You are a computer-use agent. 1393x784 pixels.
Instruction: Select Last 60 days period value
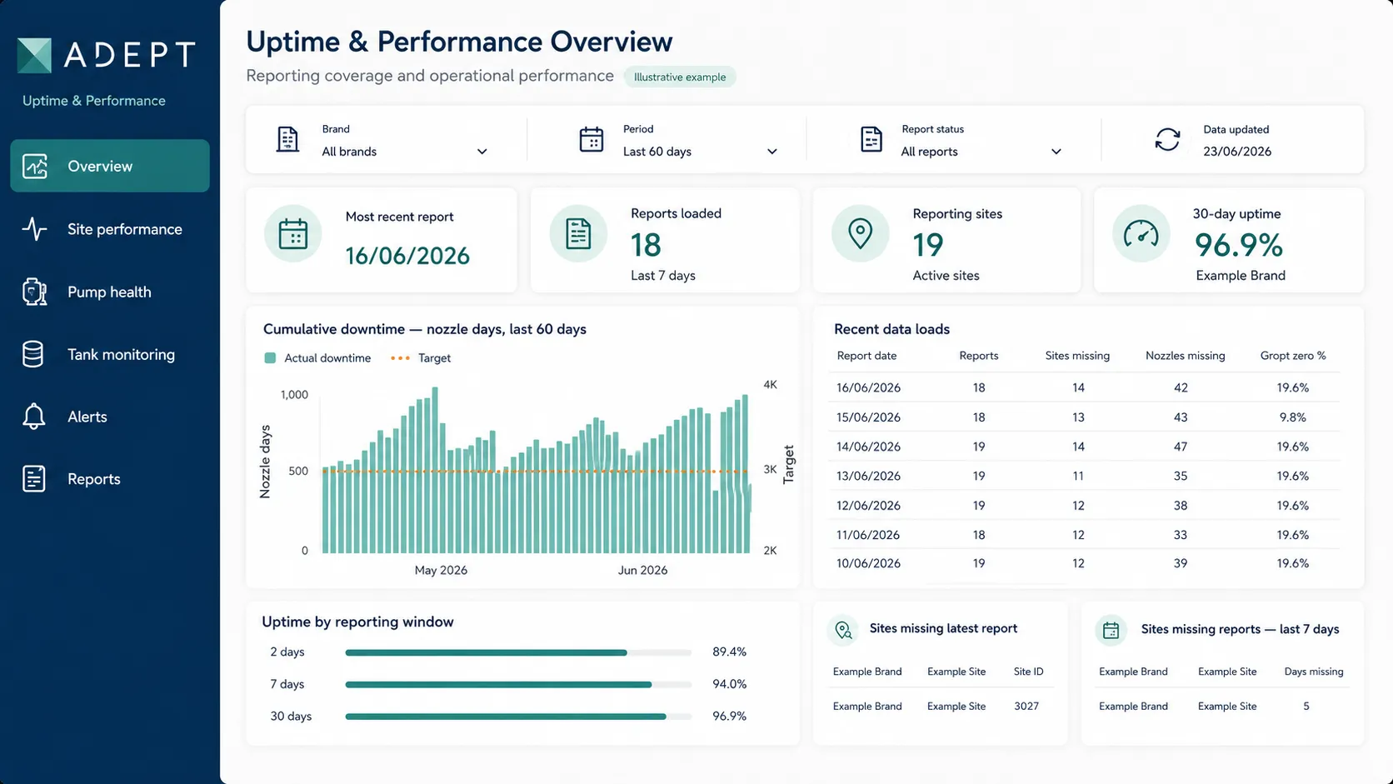(657, 152)
